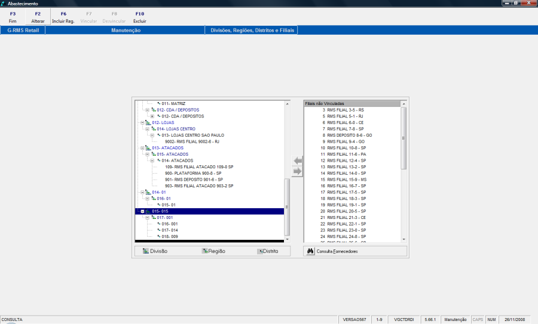Click F3 Fim in the toolbar
Image resolution: width=538 pixels, height=324 pixels.
point(13,17)
